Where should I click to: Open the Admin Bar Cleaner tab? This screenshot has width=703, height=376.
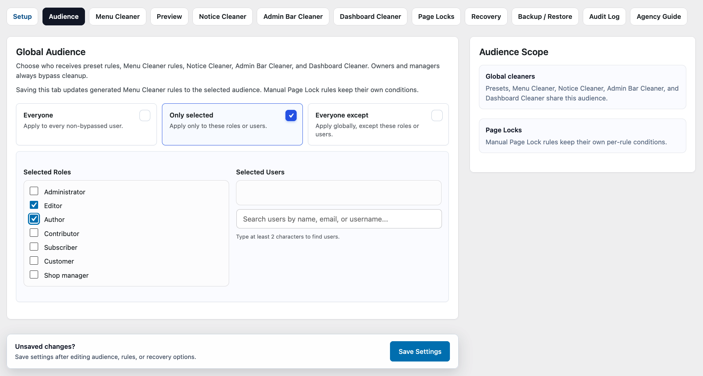click(293, 17)
